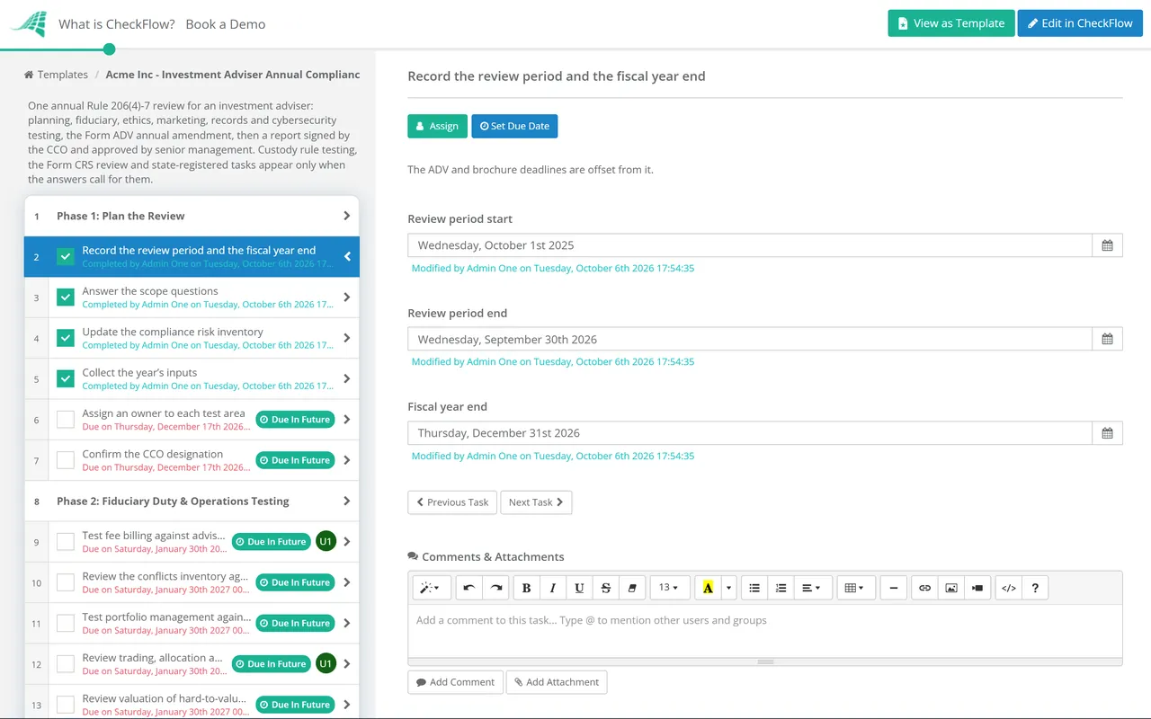Open the font size 13 dropdown
The image size is (1151, 719).
coord(669,588)
